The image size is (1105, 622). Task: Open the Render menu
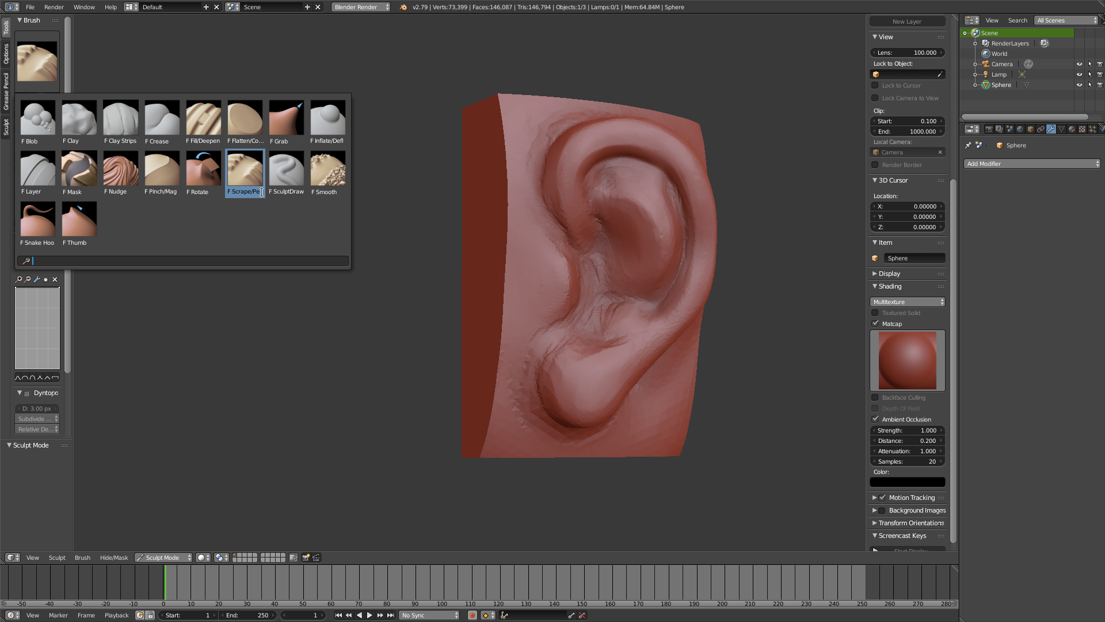54,7
